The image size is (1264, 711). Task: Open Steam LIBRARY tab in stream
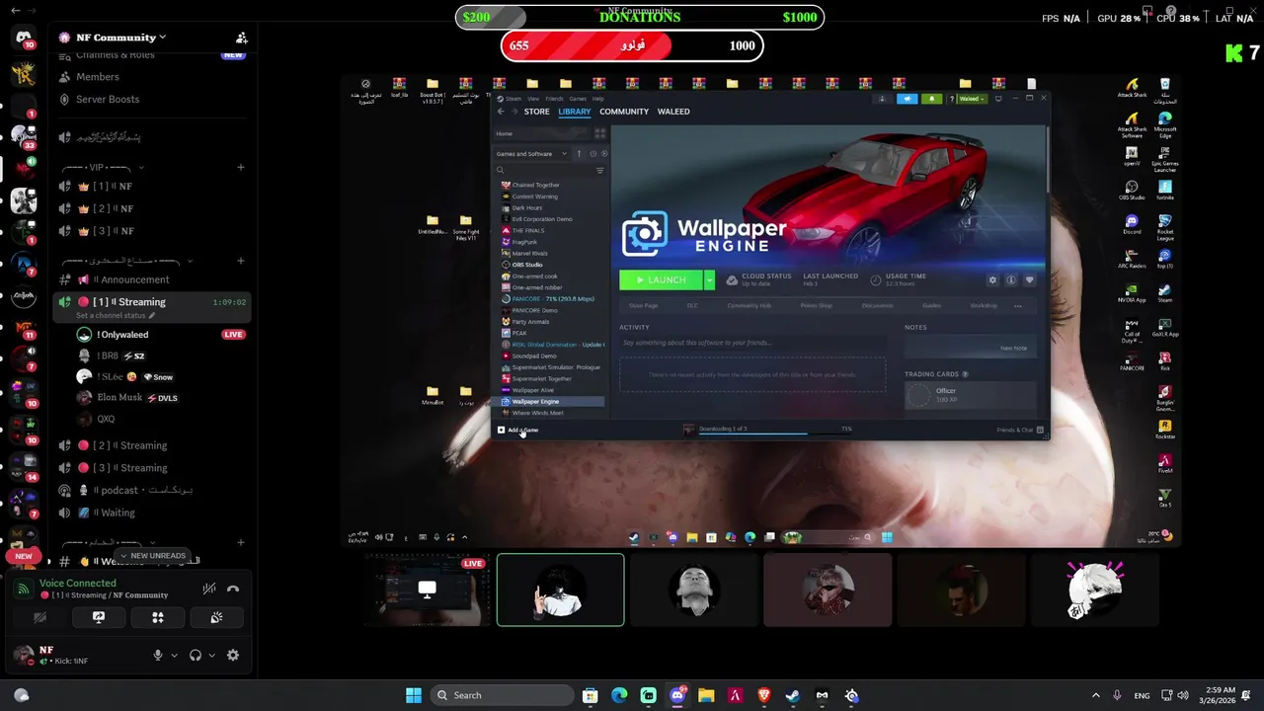[x=574, y=112]
